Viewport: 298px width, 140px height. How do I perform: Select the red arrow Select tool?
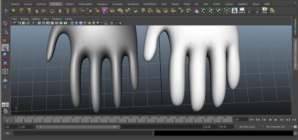coord(5,23)
